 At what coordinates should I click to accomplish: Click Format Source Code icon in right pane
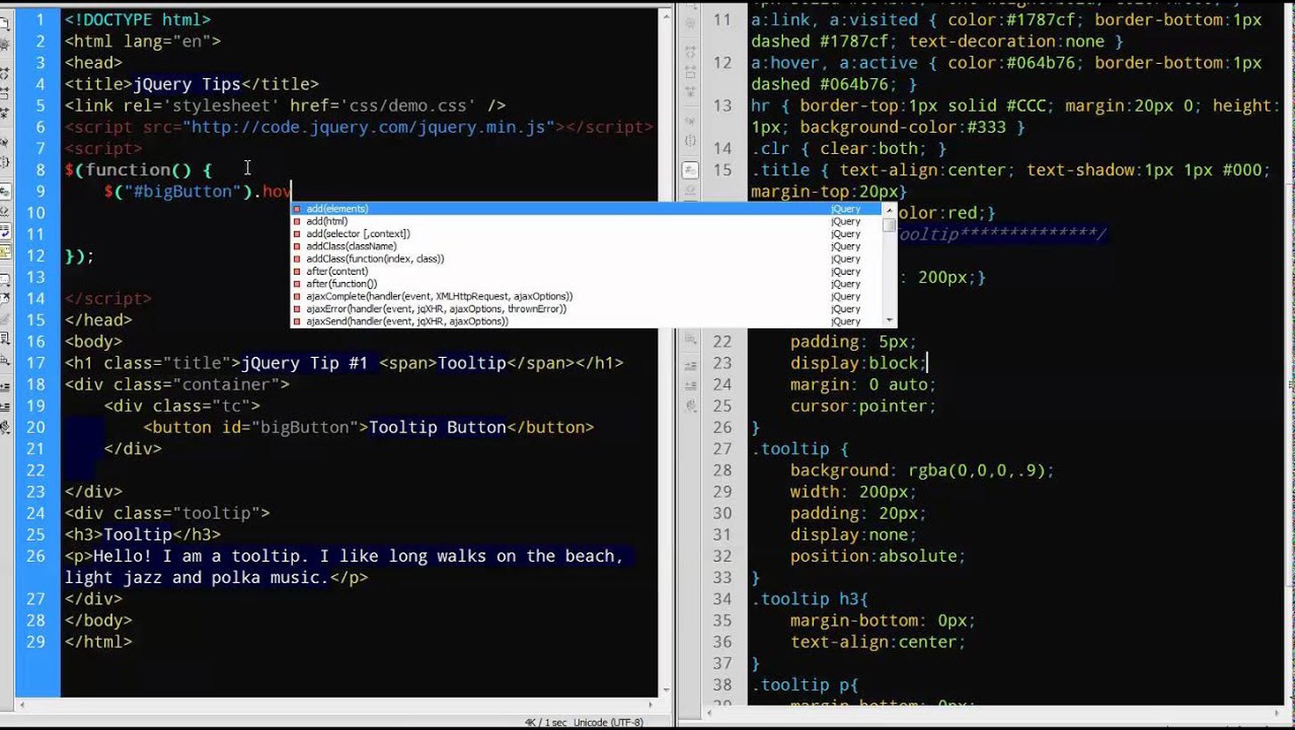click(690, 406)
